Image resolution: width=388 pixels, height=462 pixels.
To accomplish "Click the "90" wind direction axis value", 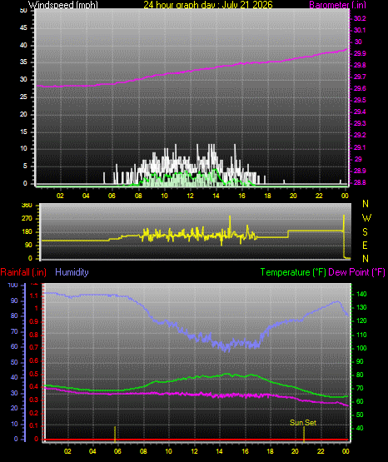I will tap(28, 245).
